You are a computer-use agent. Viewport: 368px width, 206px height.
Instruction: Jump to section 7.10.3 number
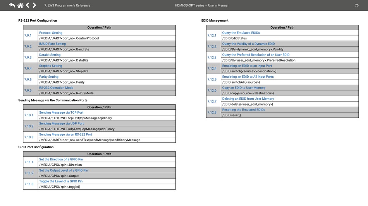pos(29,137)
